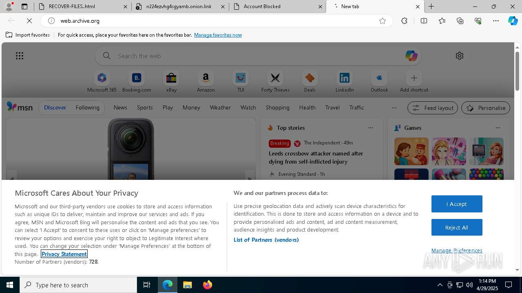This screenshot has height=293, width=522.
Task: Open Settings and more ellipsis menu
Action: (496, 21)
